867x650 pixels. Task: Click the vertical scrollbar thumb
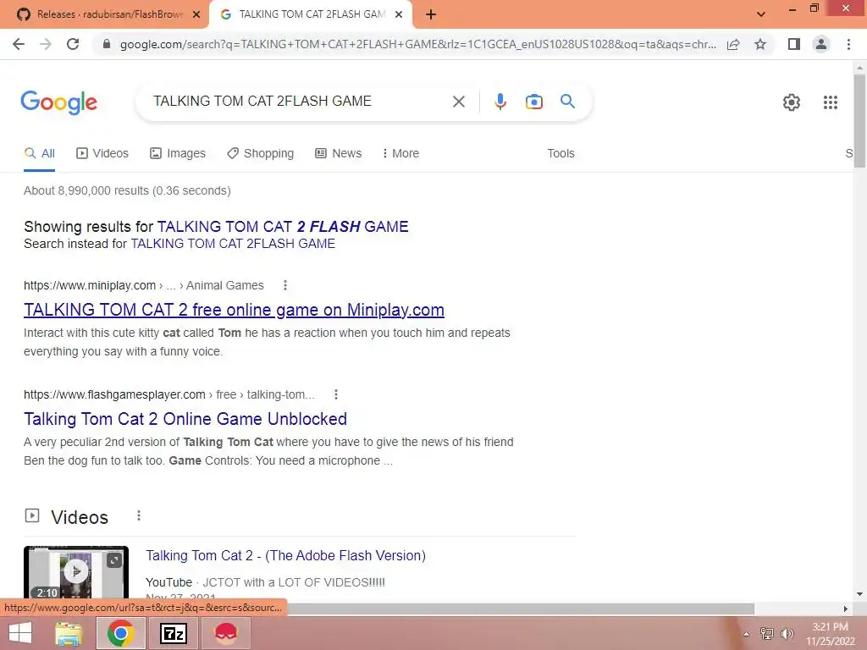(859, 119)
